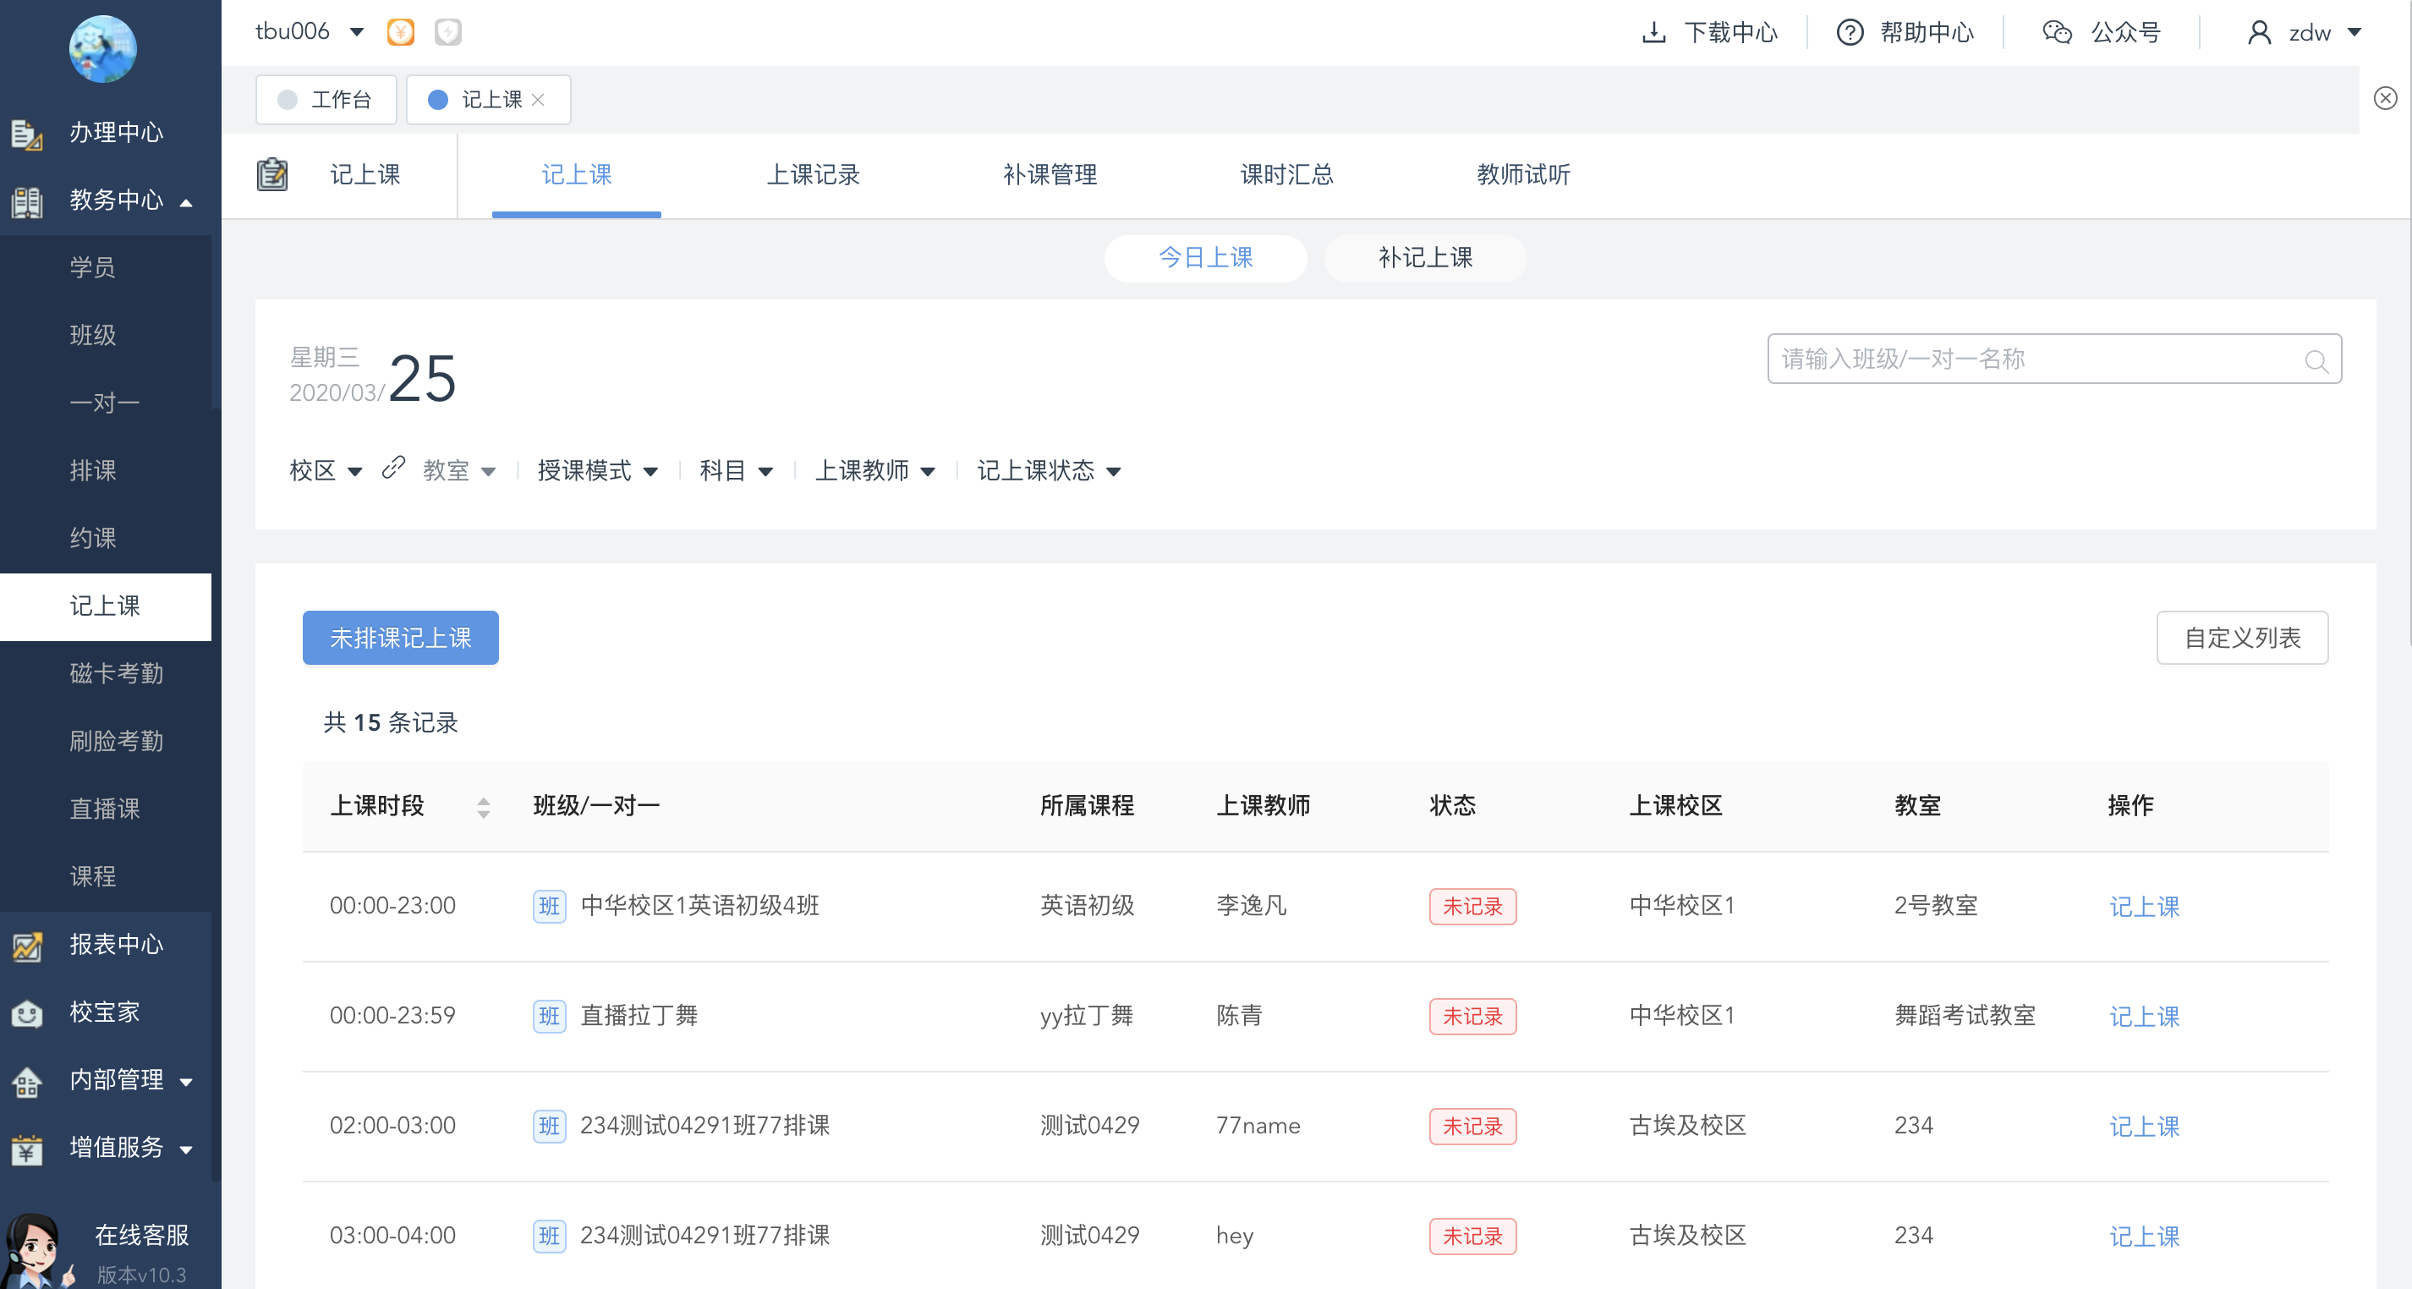Switch to the 教师试听 tab

pos(1522,174)
